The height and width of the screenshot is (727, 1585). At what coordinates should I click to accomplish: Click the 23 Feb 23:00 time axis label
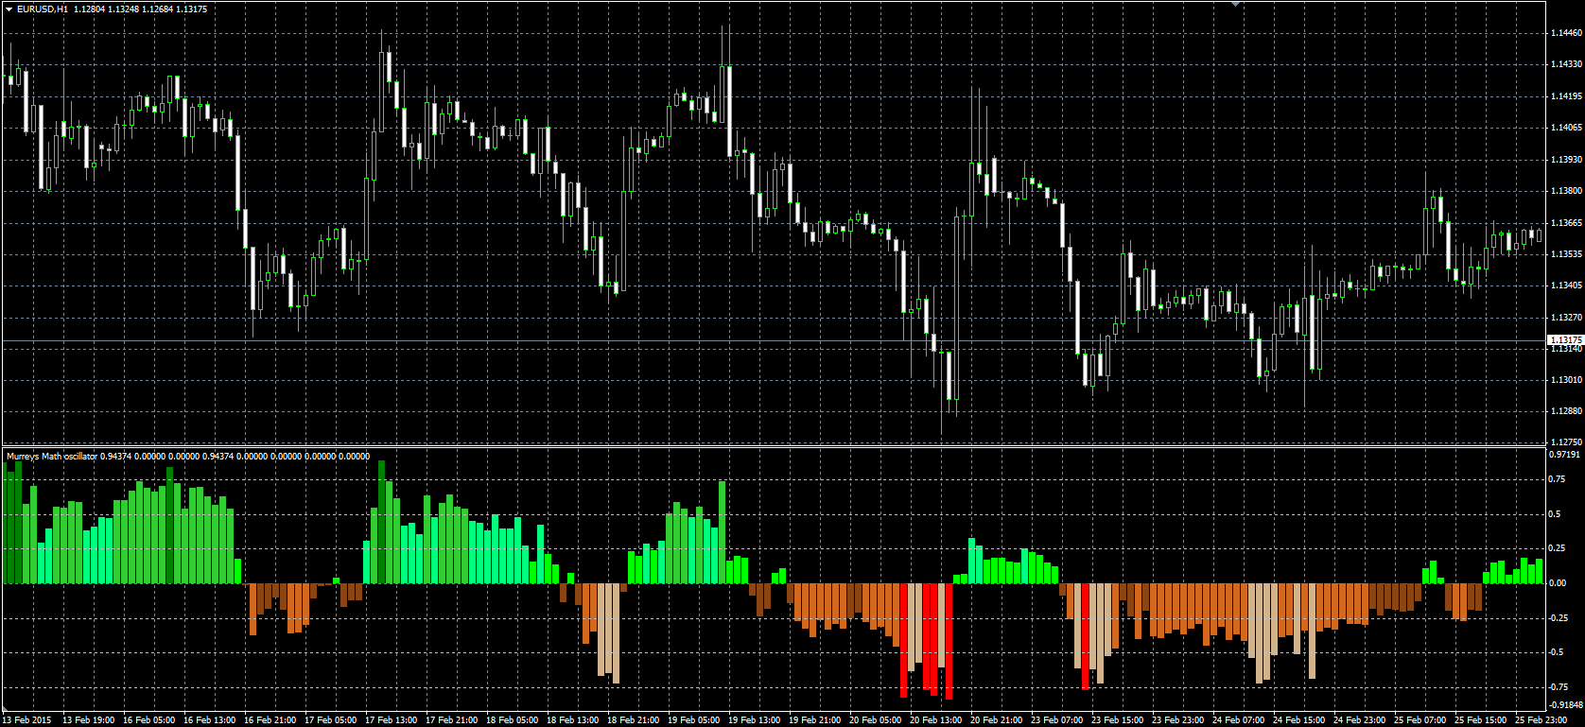tap(1177, 720)
